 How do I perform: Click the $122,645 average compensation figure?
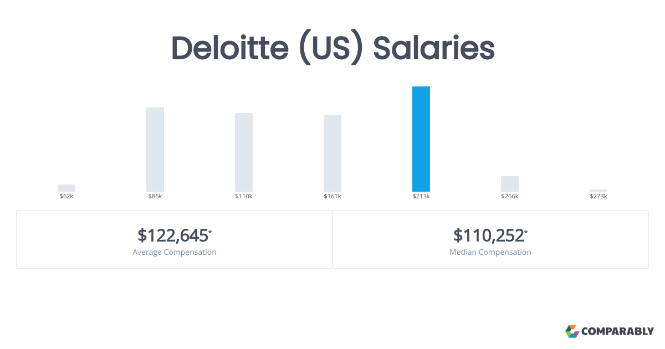click(173, 235)
